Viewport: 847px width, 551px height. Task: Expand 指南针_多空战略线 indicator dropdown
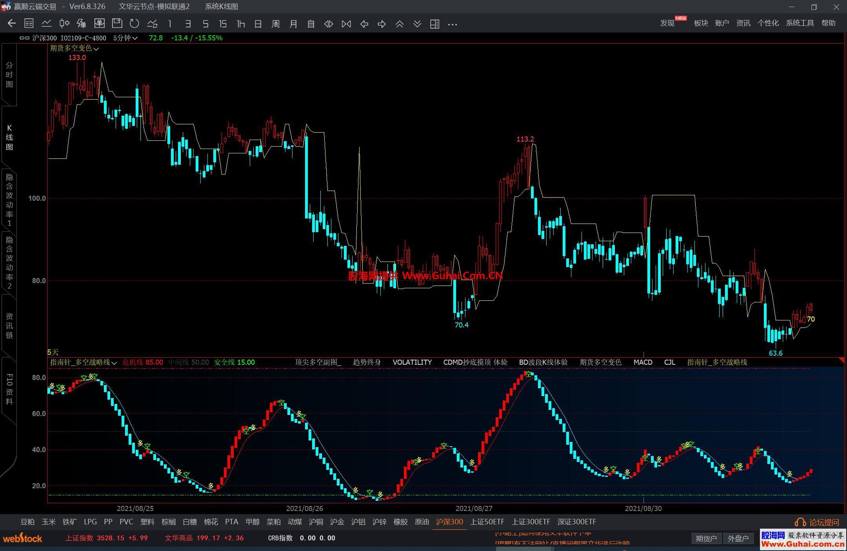click(x=83, y=362)
